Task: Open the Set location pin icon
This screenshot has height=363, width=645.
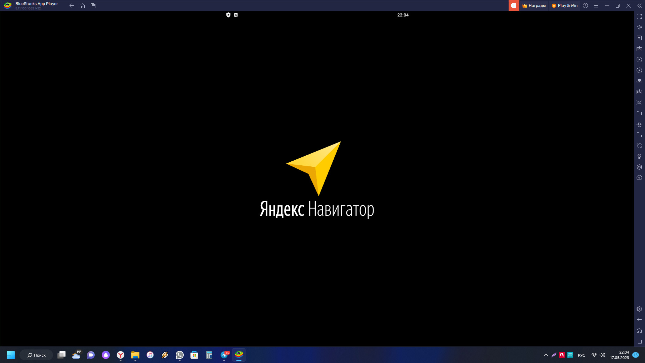Action: coord(639,156)
